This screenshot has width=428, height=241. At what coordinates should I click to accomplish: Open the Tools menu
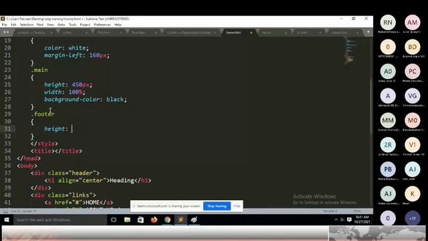[72, 25]
